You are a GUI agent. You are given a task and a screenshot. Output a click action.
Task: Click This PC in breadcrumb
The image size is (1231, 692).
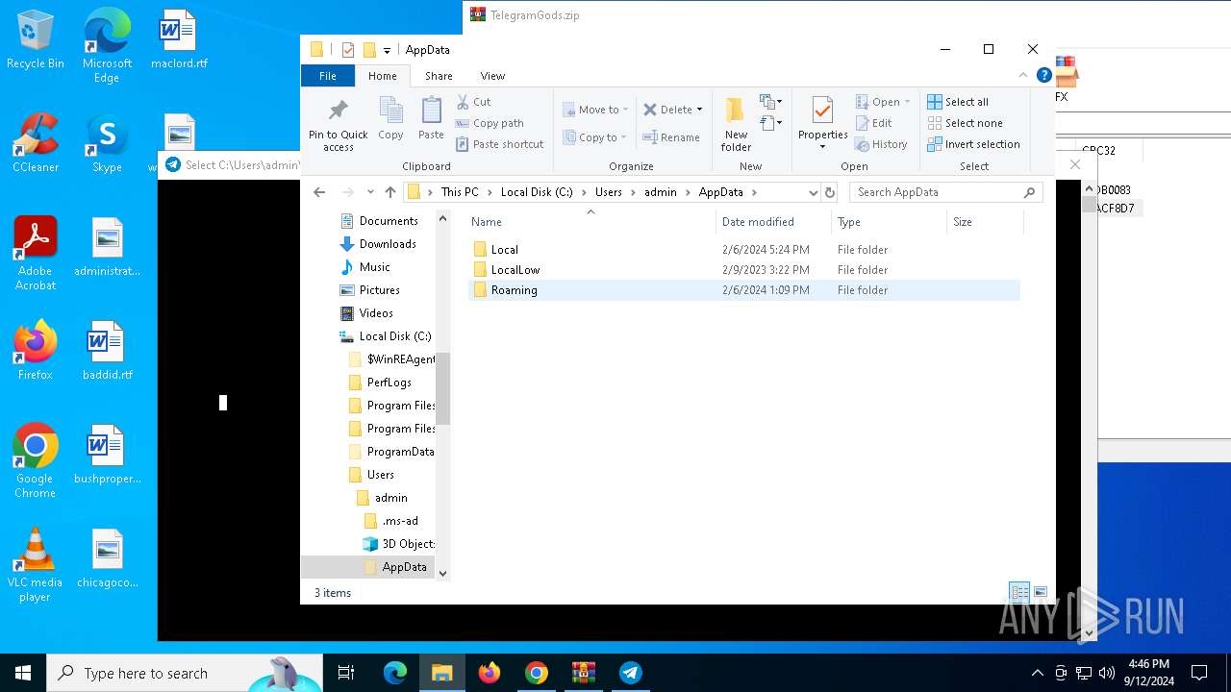click(460, 192)
